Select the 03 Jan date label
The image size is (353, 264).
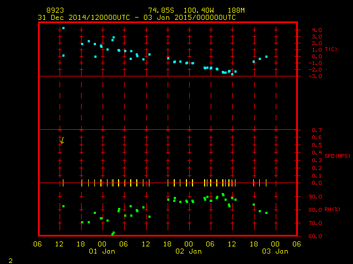click(274, 251)
